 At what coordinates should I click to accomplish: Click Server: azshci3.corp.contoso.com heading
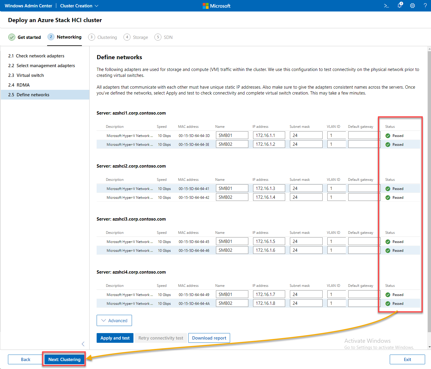[131, 219]
